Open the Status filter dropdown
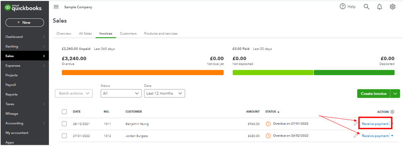The width and height of the screenshot is (403, 146). 121,93
